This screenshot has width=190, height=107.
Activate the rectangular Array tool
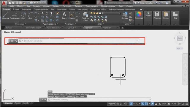tap(51, 21)
